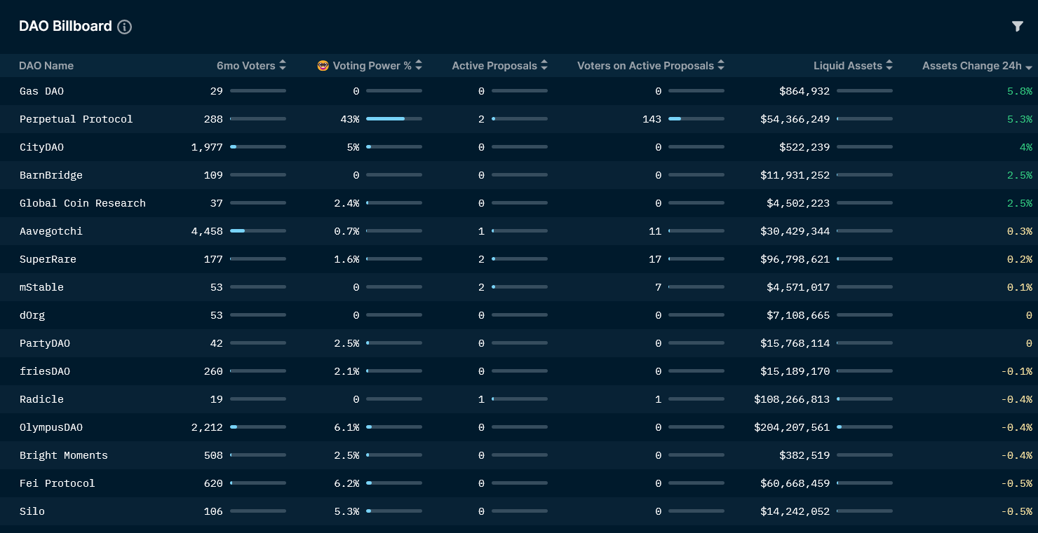Open the filter funnel icon
Viewport: 1038px width, 533px height.
click(1017, 27)
